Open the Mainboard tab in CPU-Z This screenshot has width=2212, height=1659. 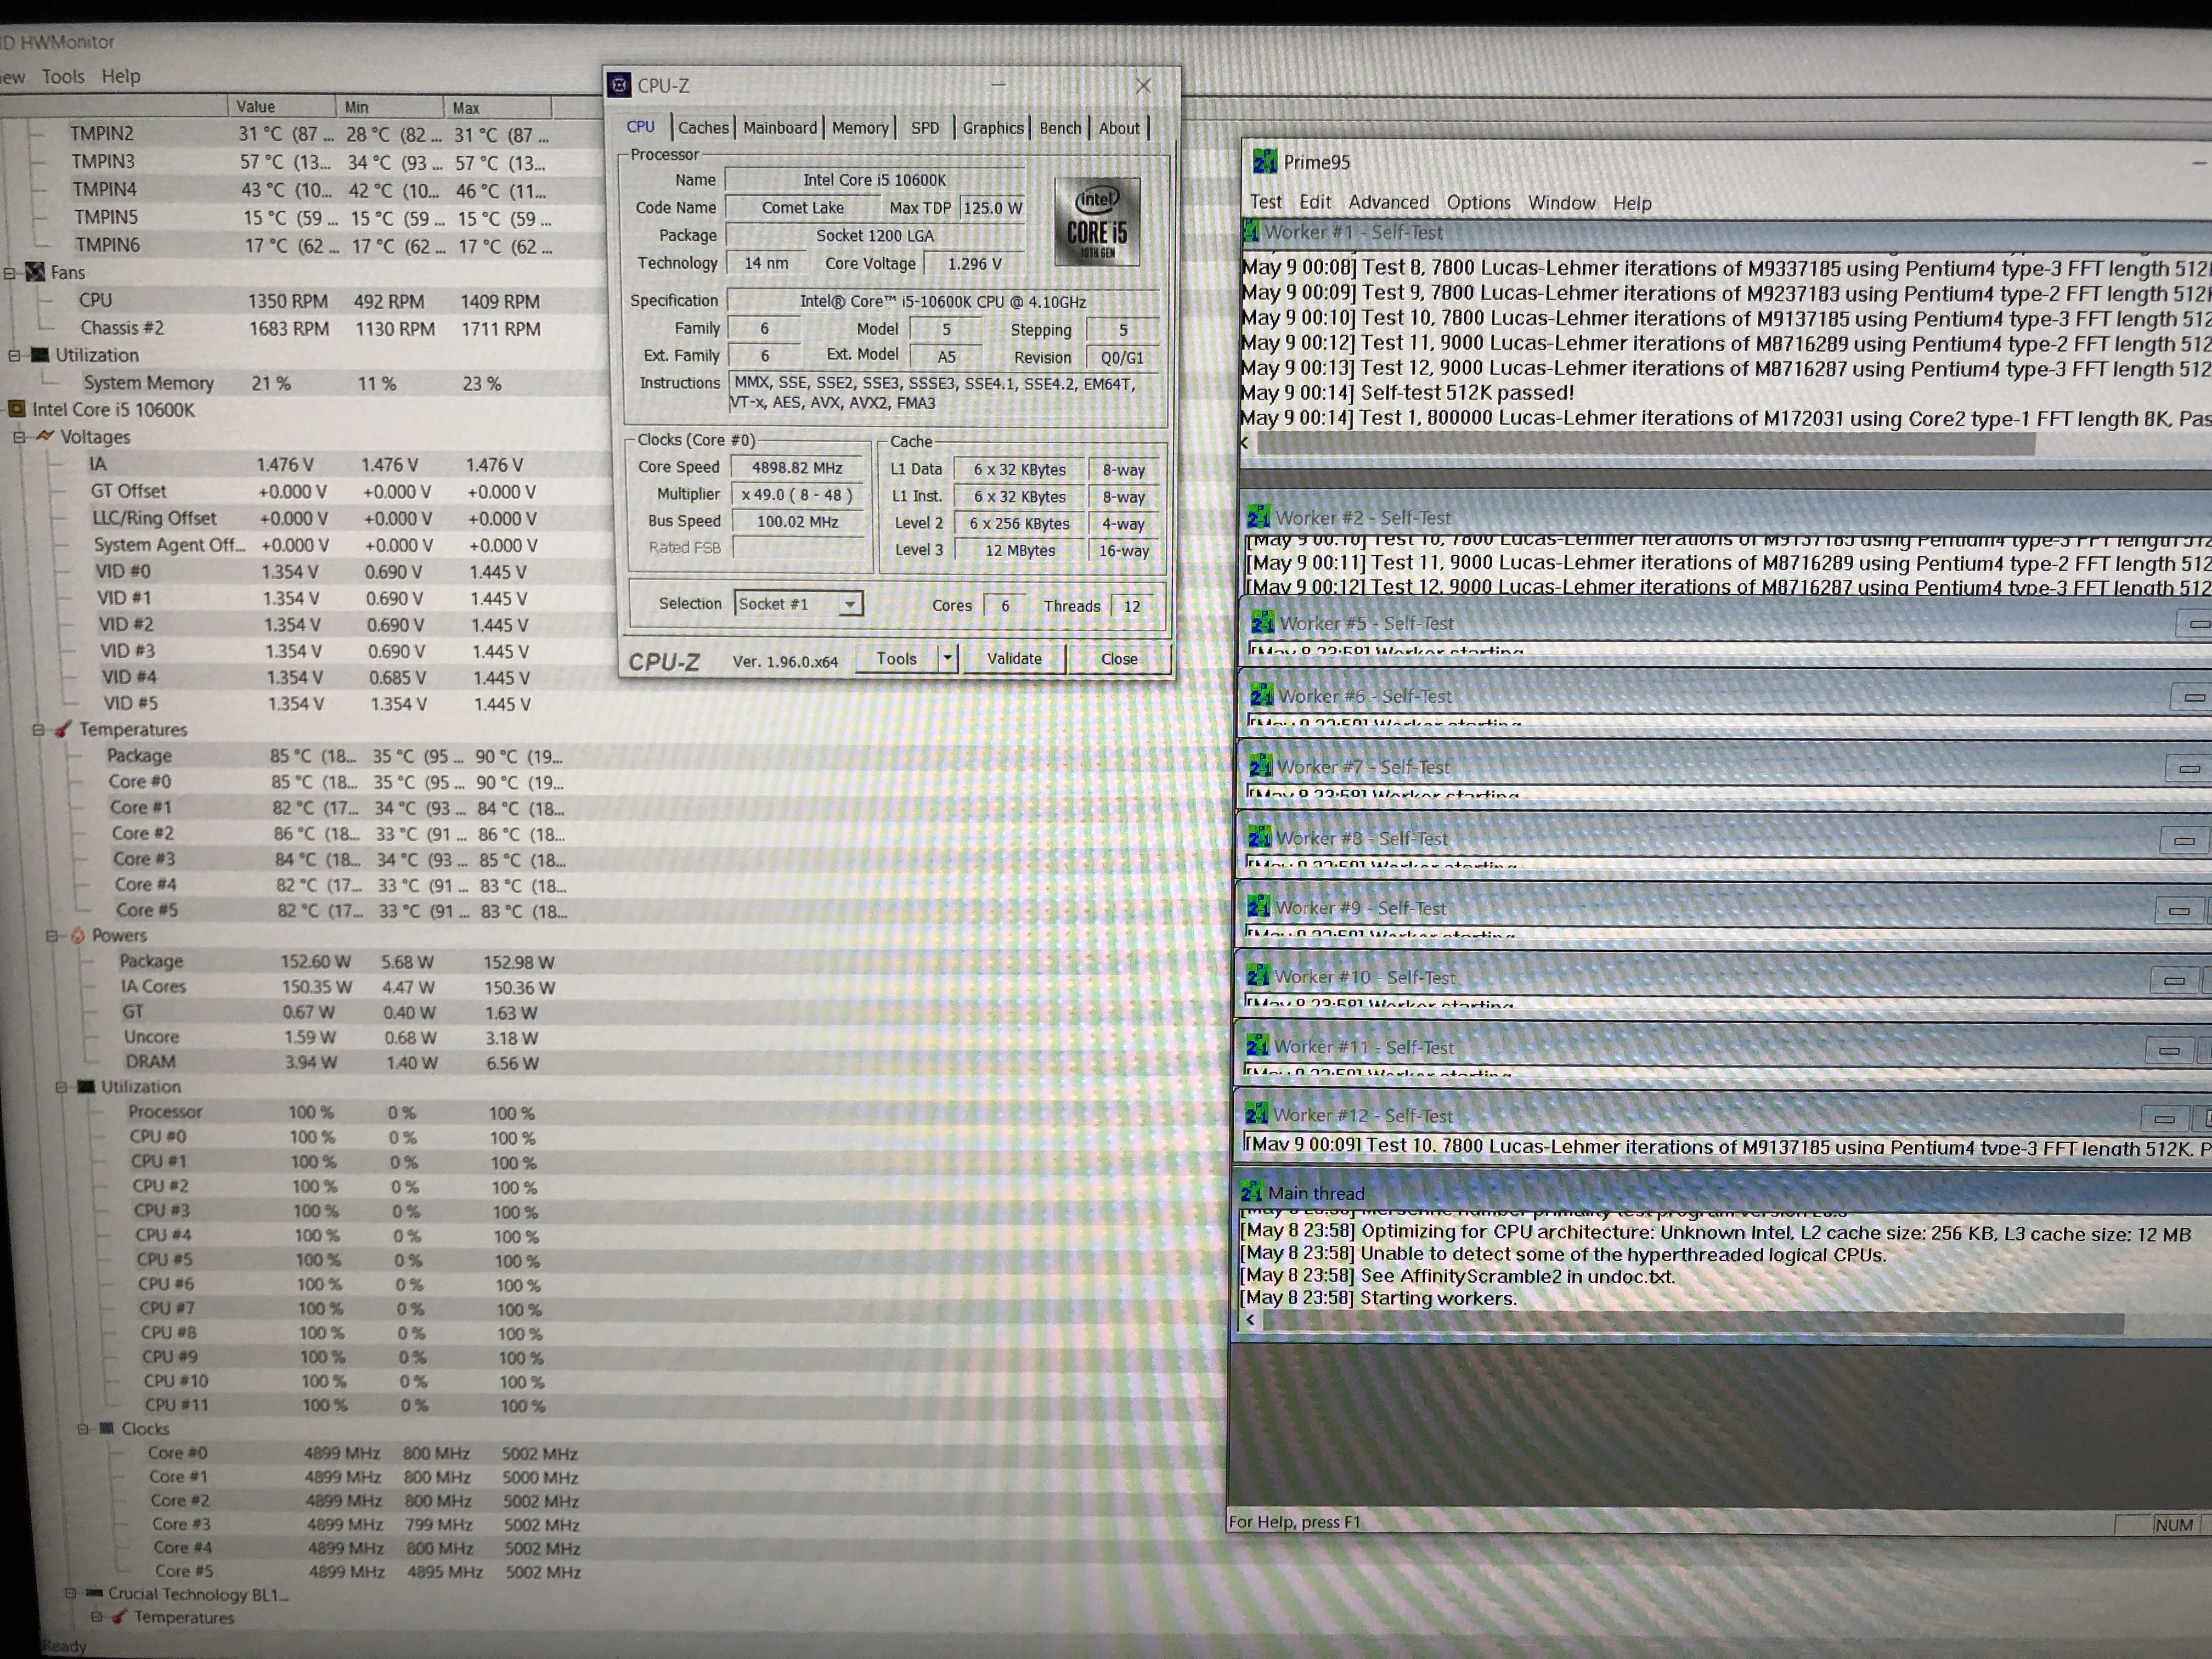coord(780,128)
